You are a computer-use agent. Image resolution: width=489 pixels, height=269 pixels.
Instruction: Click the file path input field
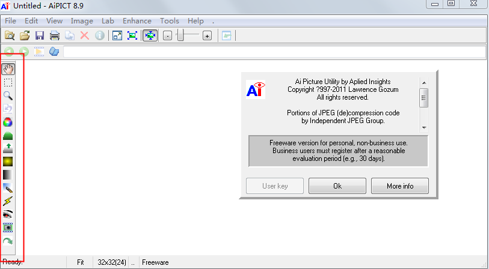[274, 52]
